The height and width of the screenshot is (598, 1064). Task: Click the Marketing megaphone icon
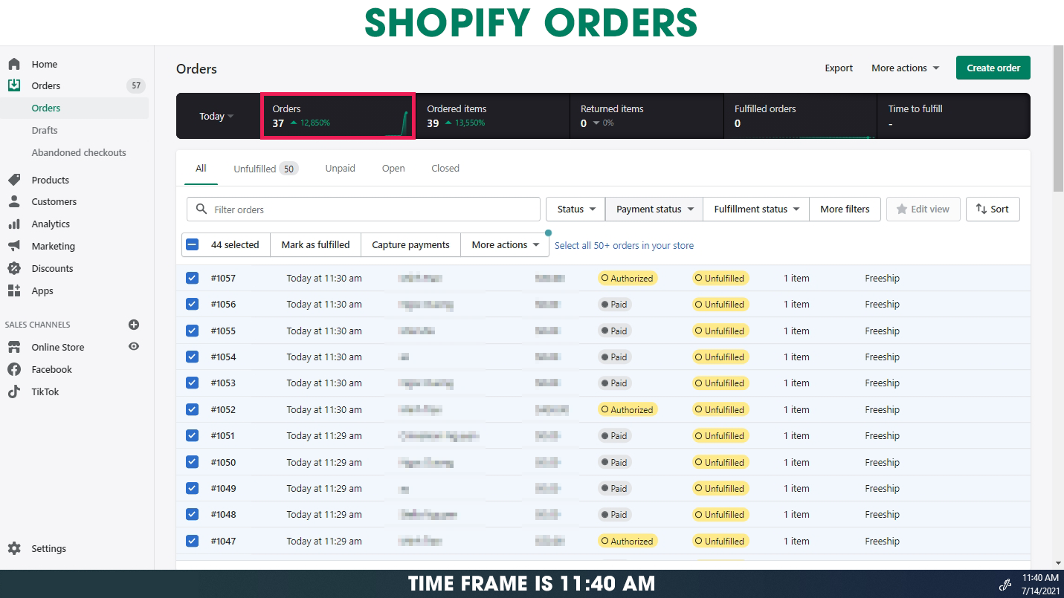14,246
